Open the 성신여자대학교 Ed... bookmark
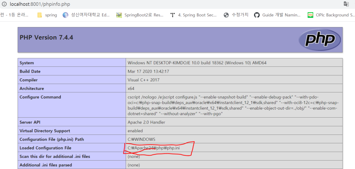The width and height of the screenshot is (355, 169). 86,15
